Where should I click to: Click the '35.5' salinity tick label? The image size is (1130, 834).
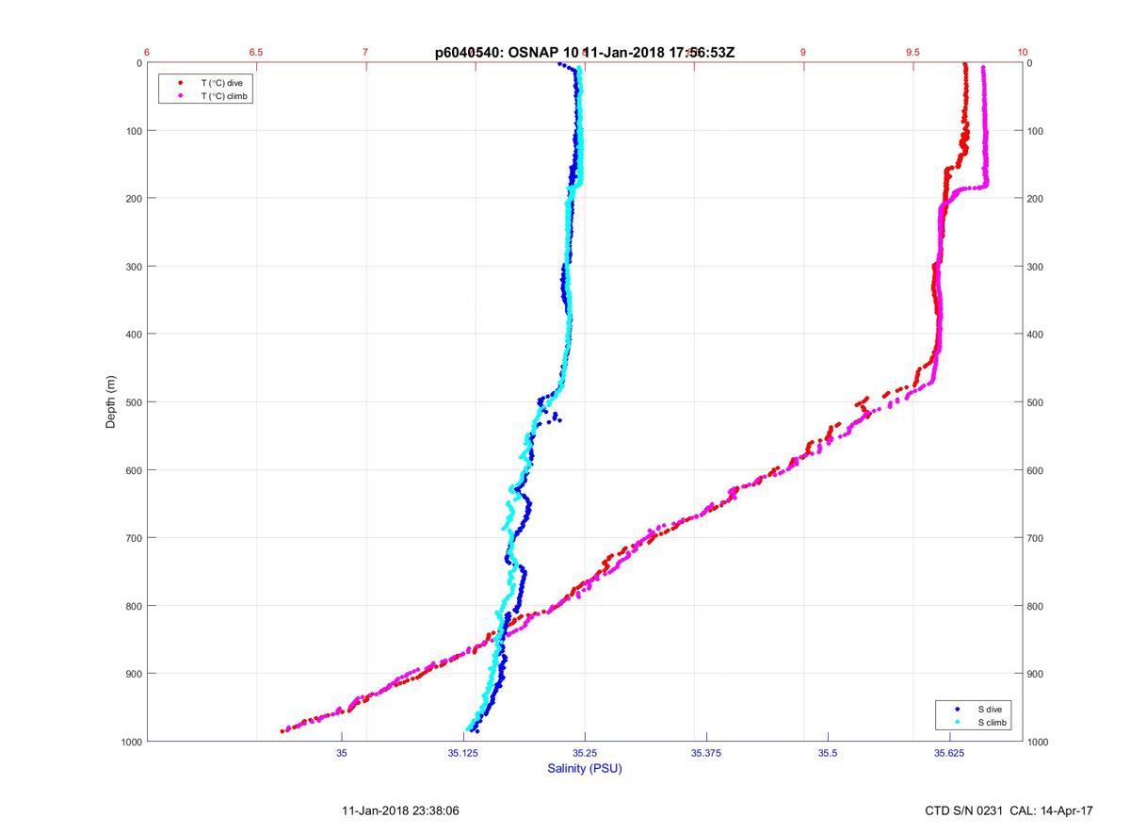[828, 753]
